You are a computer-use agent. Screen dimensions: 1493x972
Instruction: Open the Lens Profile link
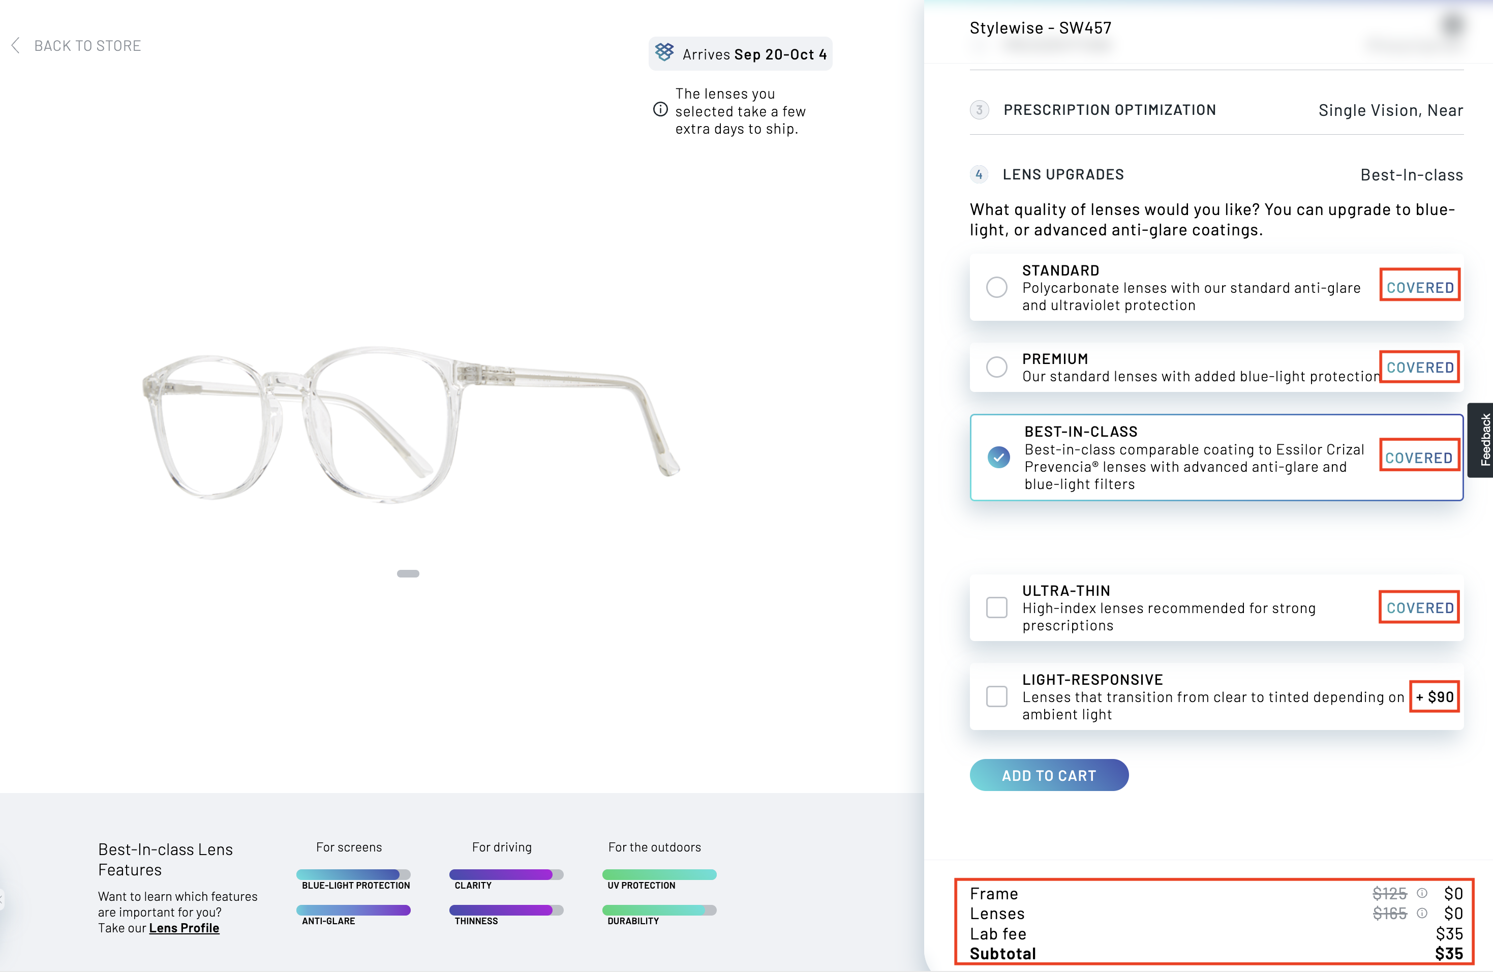click(184, 928)
